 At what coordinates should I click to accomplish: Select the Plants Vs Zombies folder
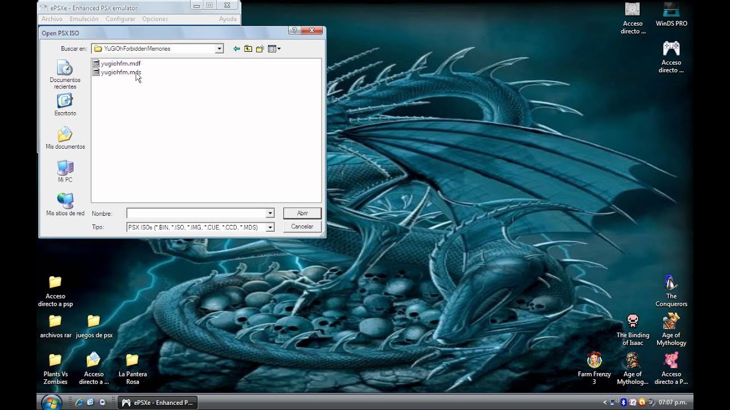click(x=55, y=369)
